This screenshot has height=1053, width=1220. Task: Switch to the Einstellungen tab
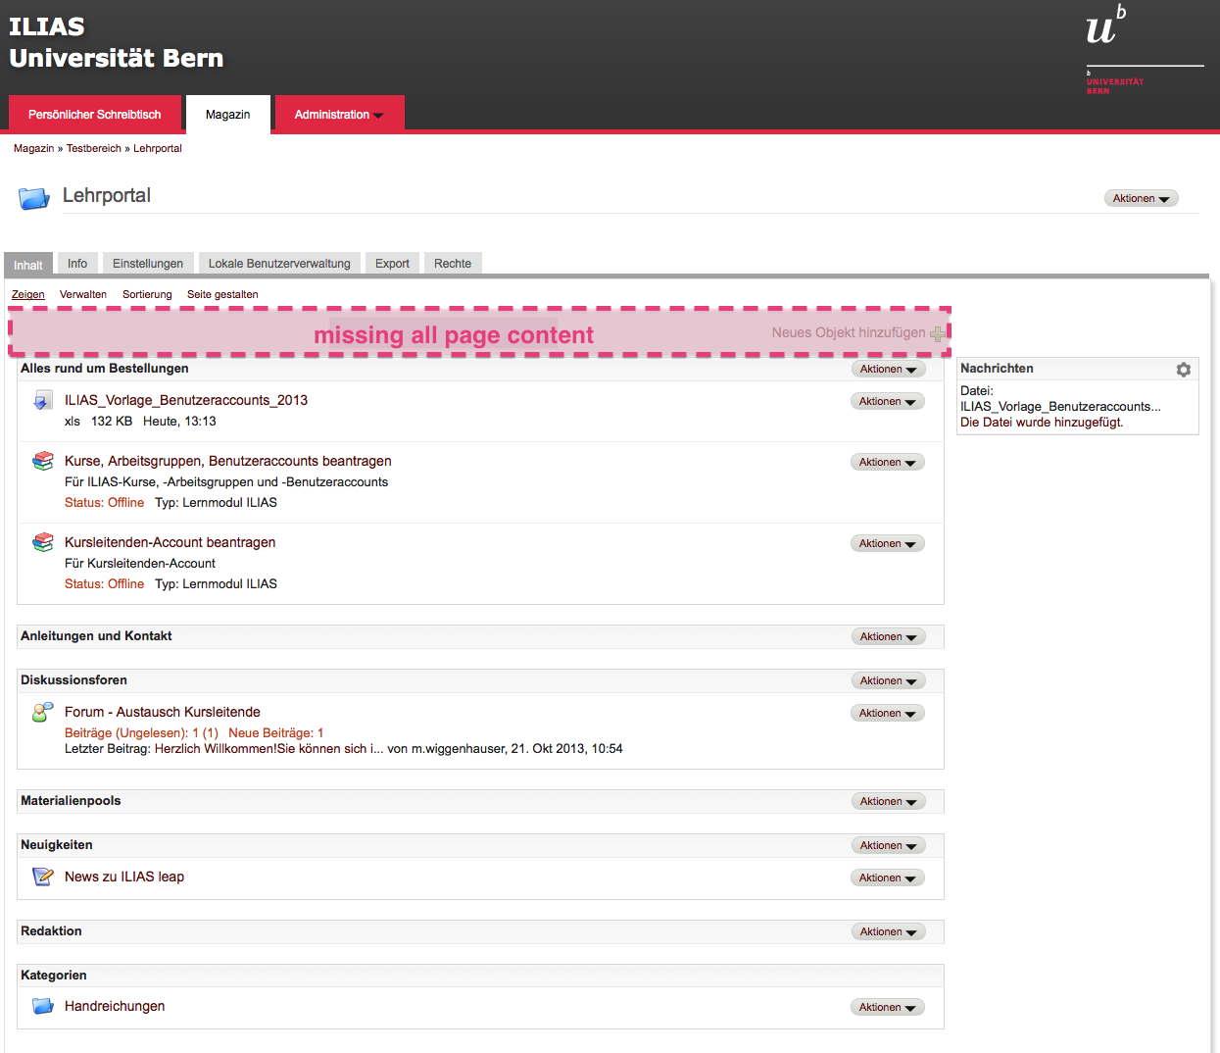click(x=148, y=264)
